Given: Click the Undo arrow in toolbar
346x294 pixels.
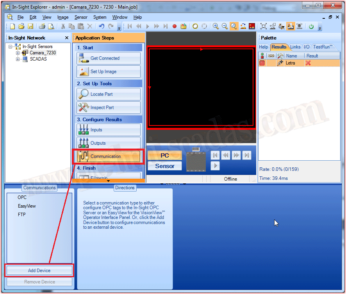Looking at the screenshot, I should 102,27.
